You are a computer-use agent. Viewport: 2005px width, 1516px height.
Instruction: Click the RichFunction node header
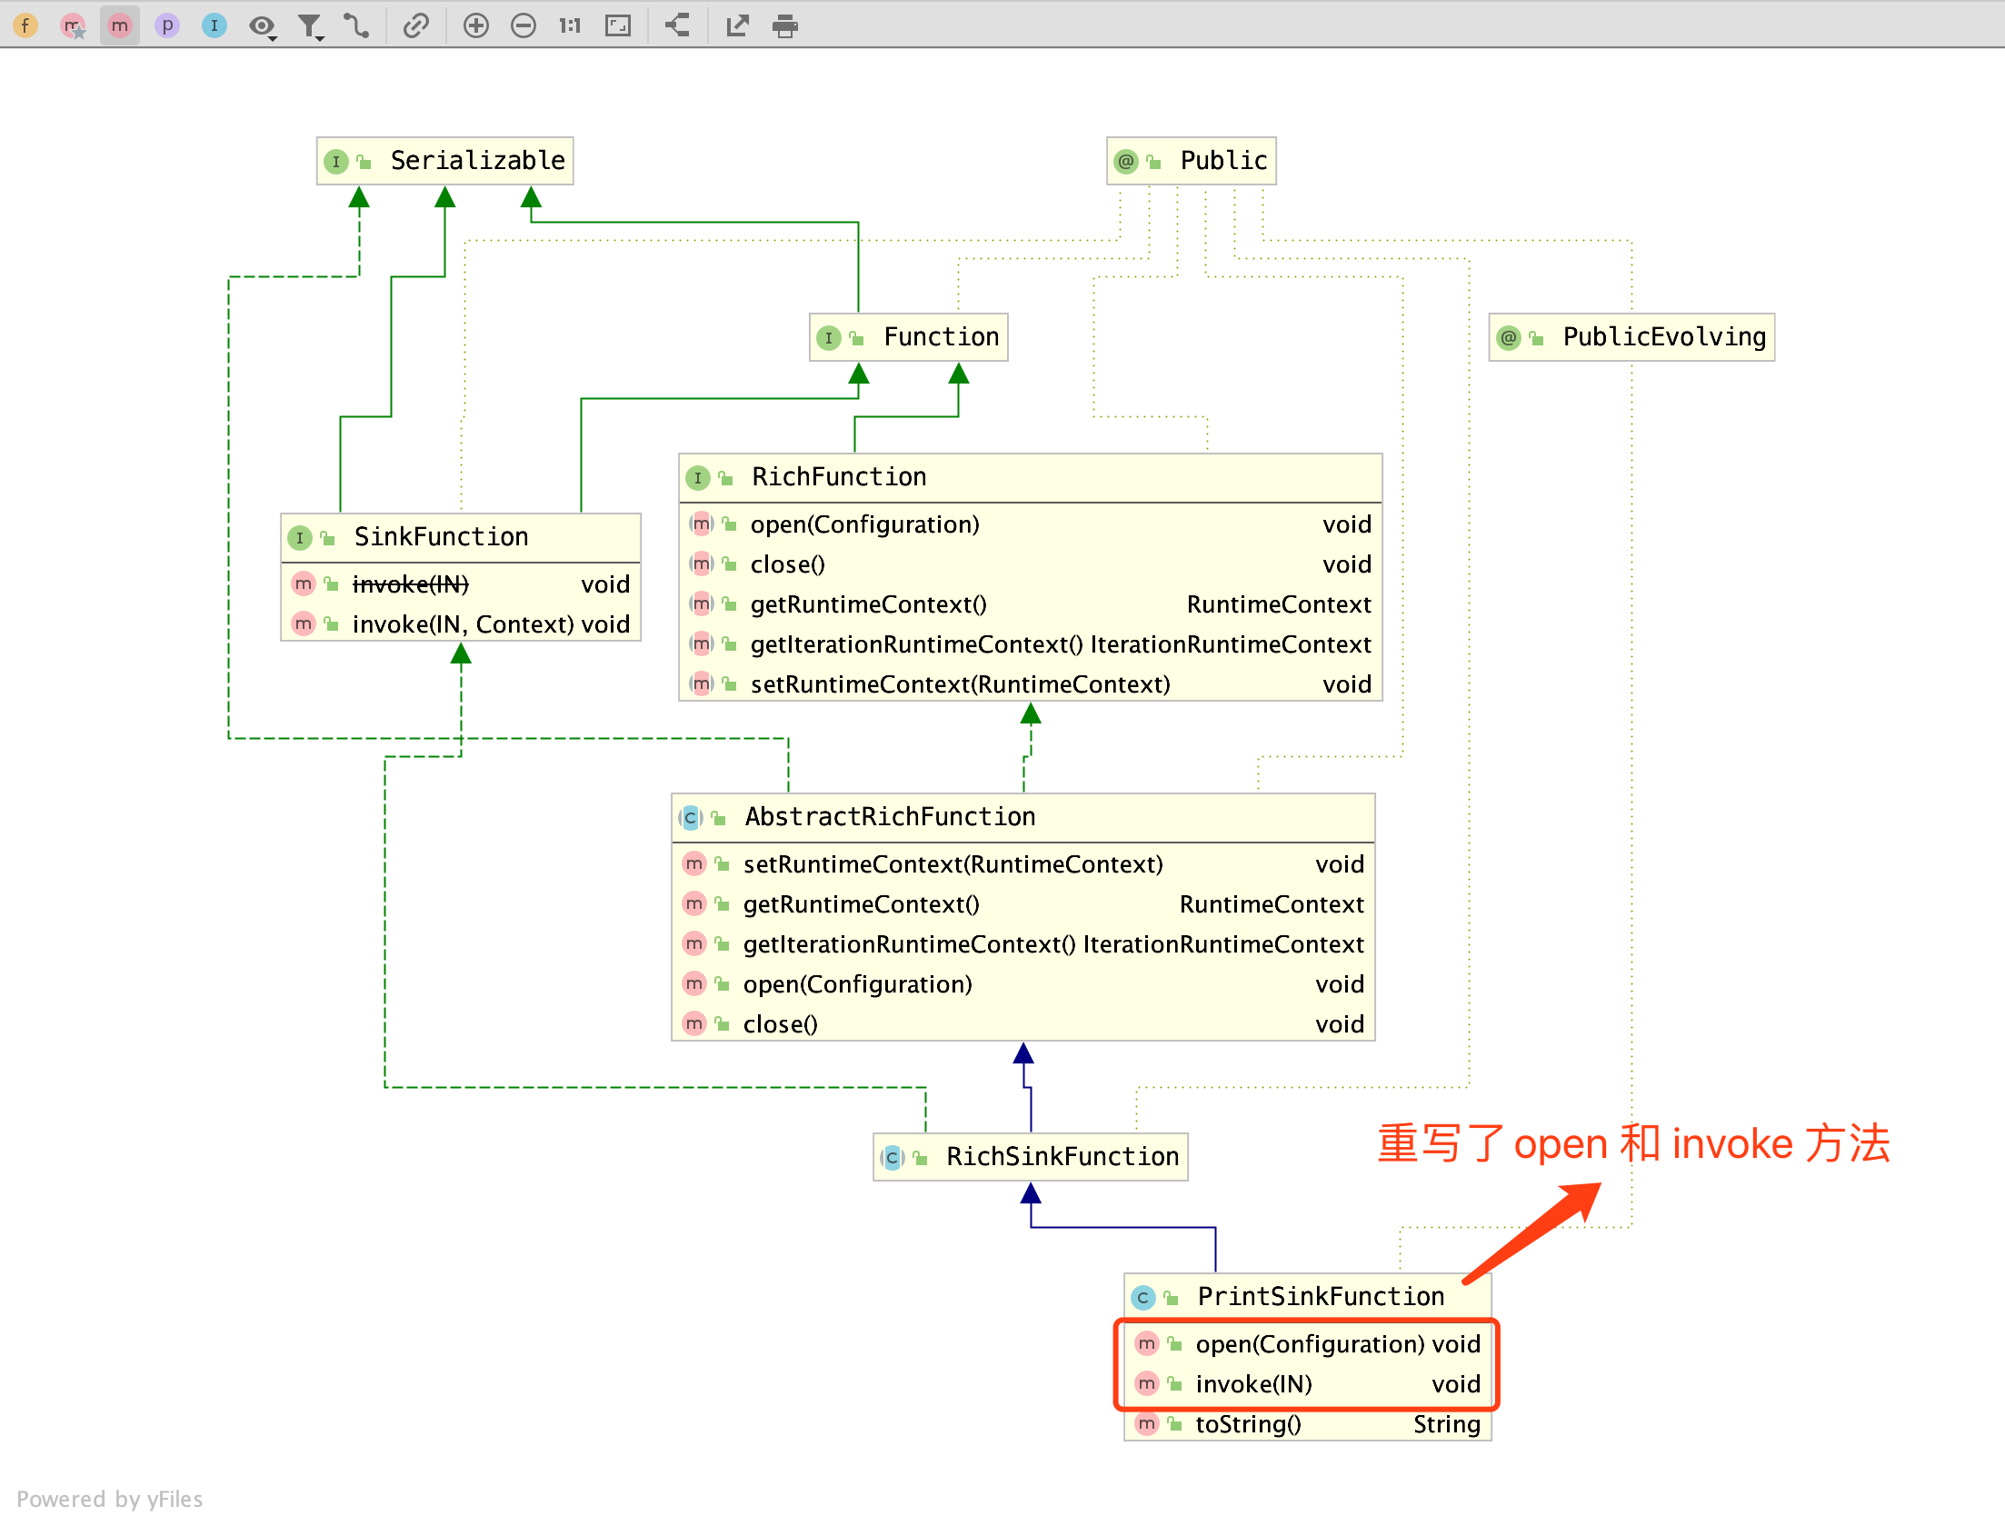[x=1030, y=477]
